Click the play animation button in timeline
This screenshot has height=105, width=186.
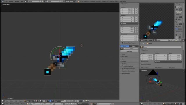pos(72,104)
